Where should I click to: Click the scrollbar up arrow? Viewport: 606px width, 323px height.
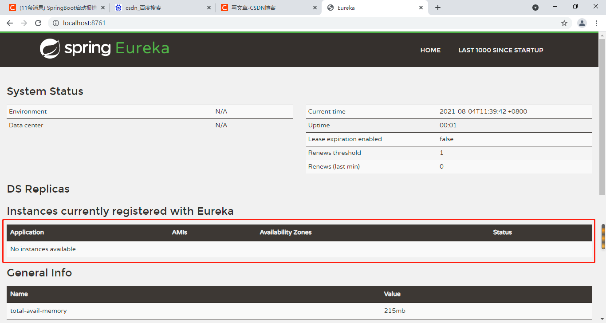tap(602, 35)
